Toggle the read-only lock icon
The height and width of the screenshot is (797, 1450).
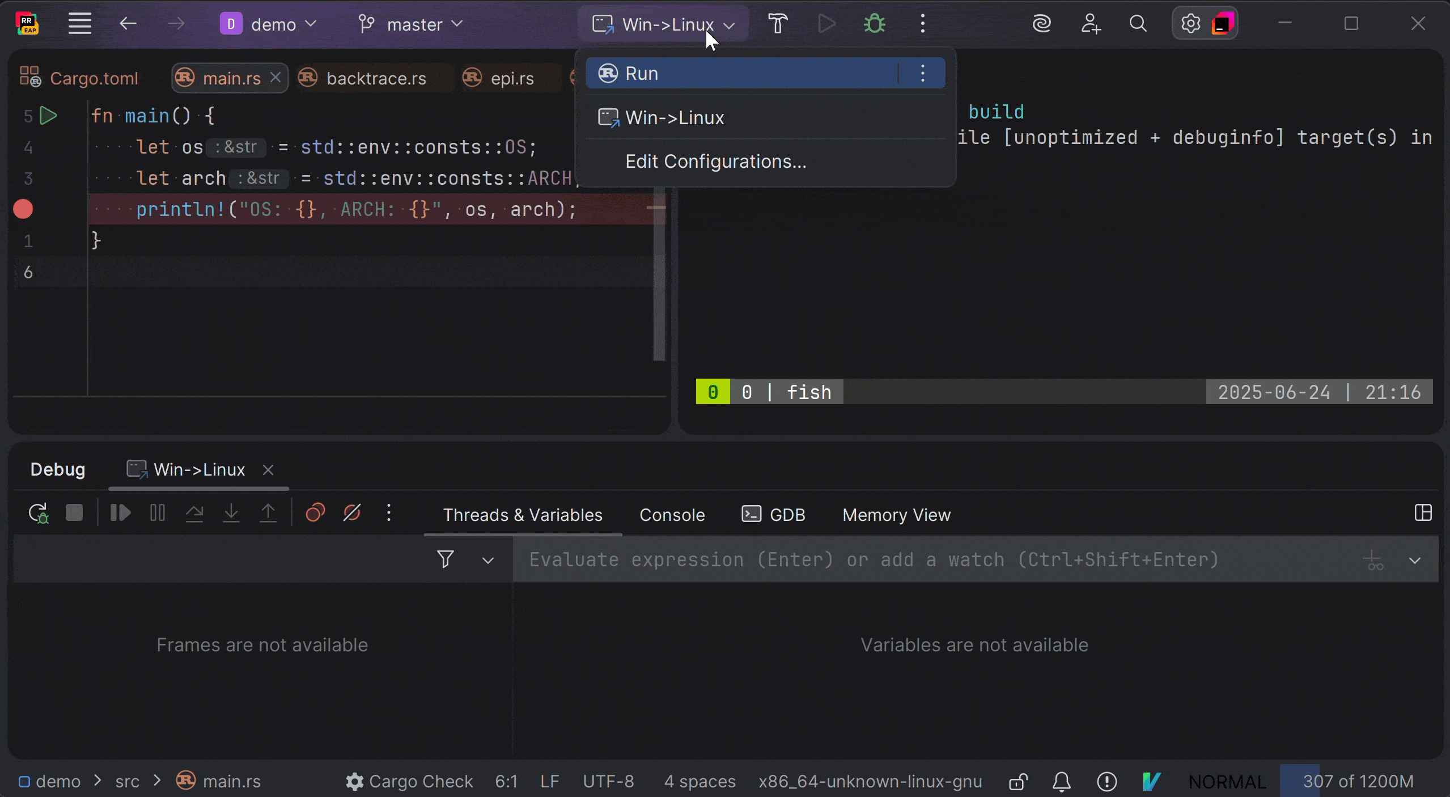pos(1018,782)
